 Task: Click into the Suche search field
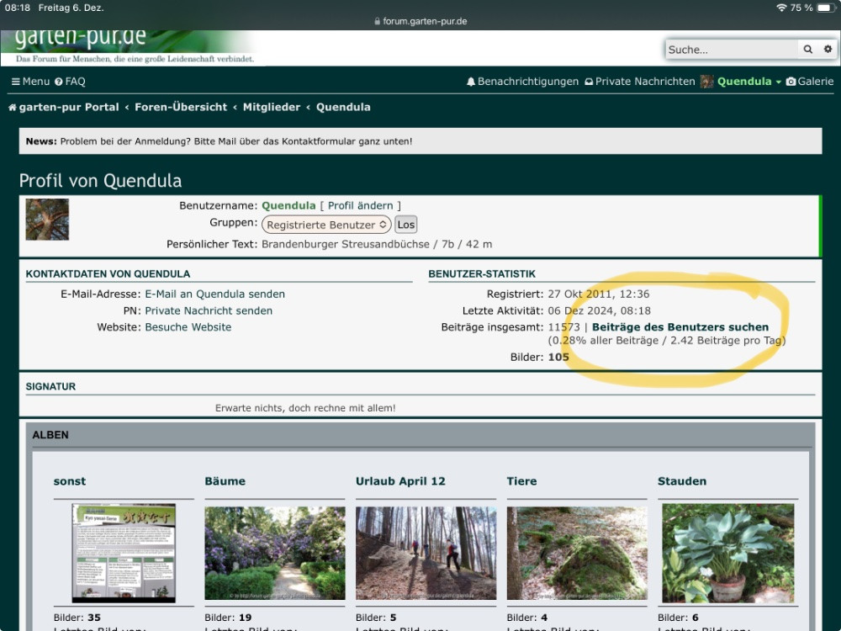[x=730, y=50]
